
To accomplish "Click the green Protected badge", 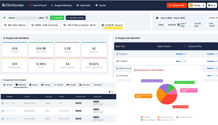I will click(x=57, y=18).
